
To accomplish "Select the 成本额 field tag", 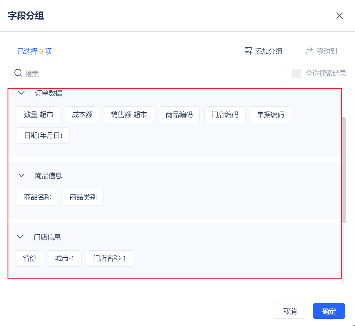I will click(x=82, y=114).
